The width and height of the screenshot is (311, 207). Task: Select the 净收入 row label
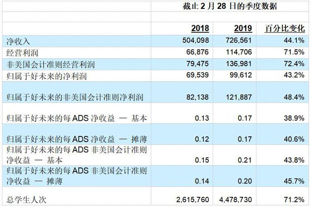tap(18, 41)
